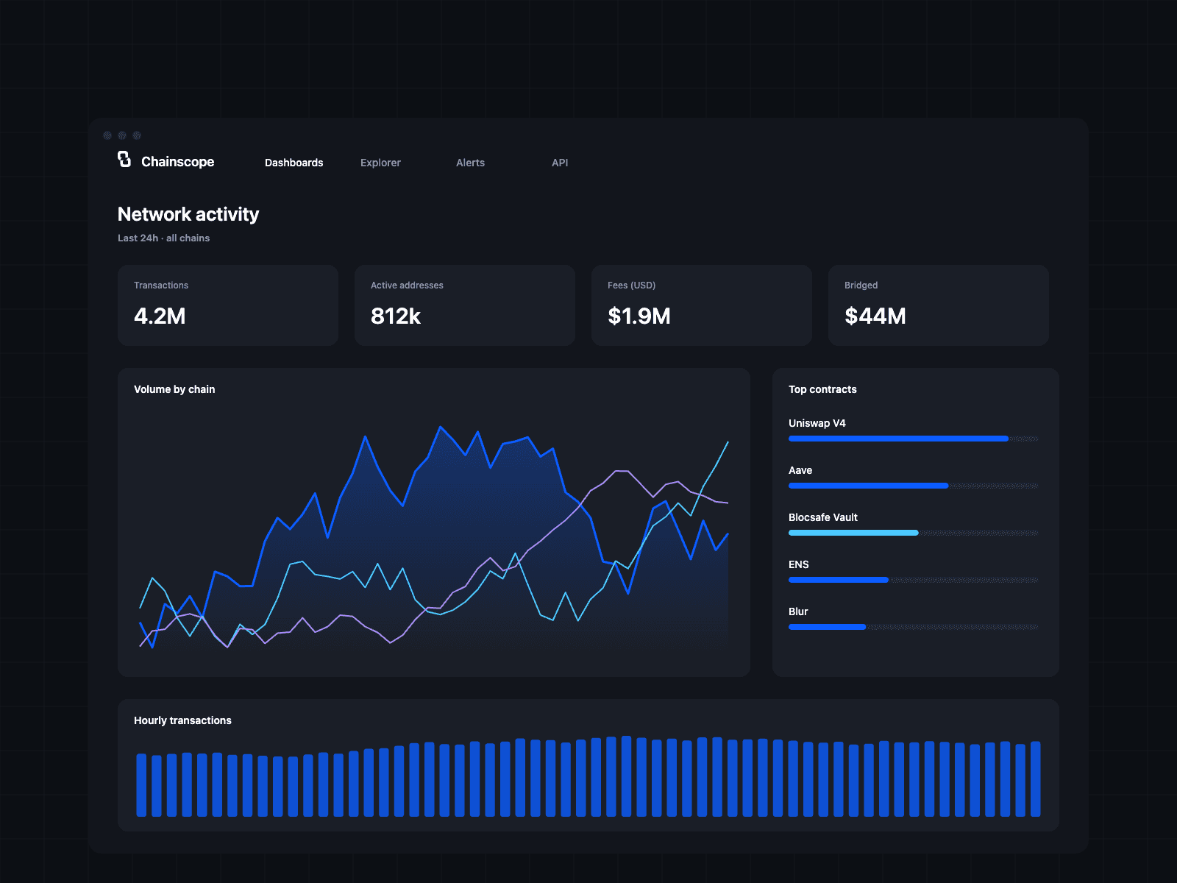1177x883 pixels.
Task: Open the Bridged $44M card
Action: coord(939,305)
